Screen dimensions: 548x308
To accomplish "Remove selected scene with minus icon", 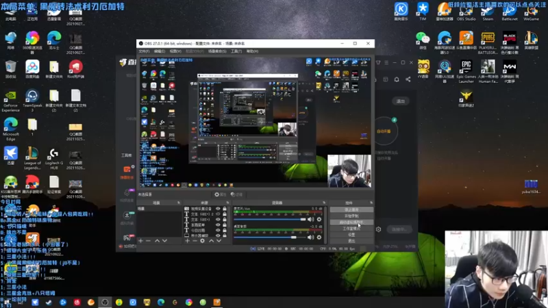I will coord(148,241).
